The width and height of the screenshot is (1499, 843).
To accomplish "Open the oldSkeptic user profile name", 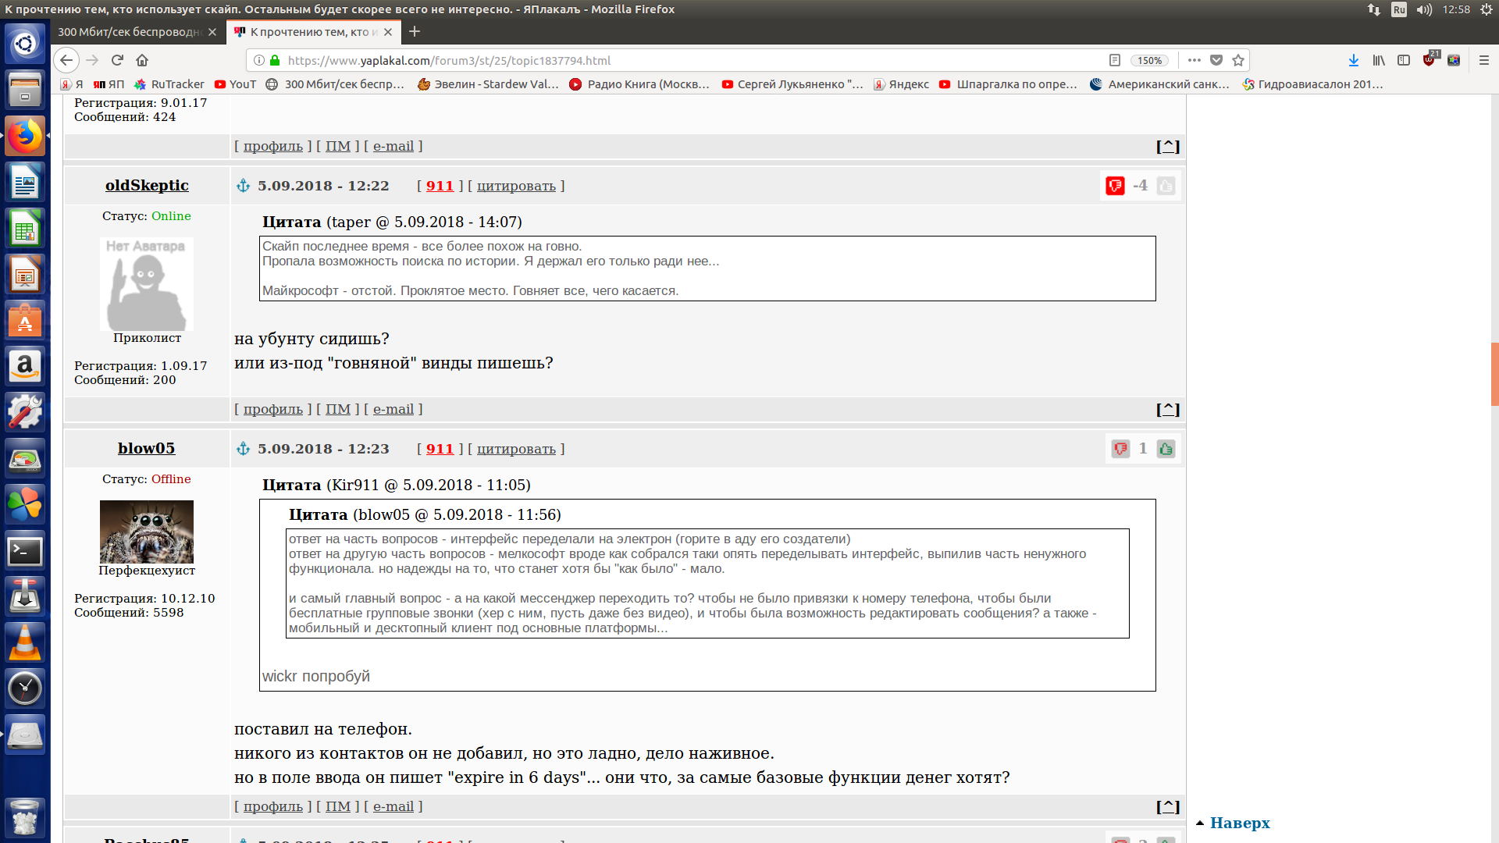I will [147, 185].
